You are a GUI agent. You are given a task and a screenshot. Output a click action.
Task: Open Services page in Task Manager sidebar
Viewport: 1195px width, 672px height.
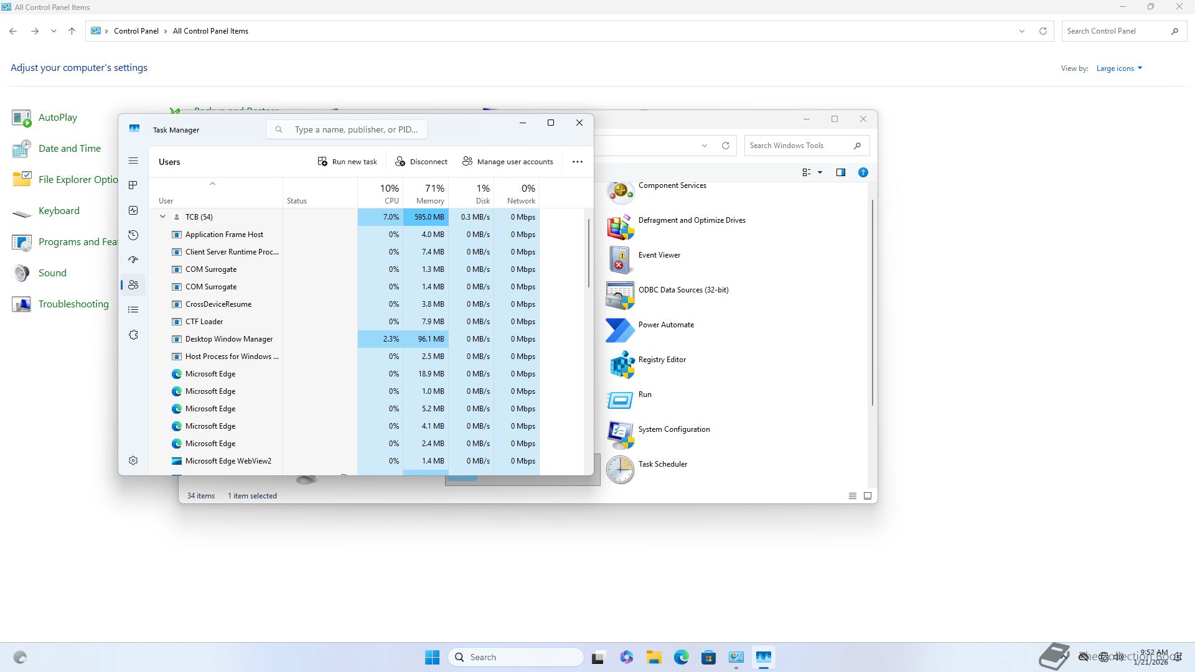pos(133,335)
